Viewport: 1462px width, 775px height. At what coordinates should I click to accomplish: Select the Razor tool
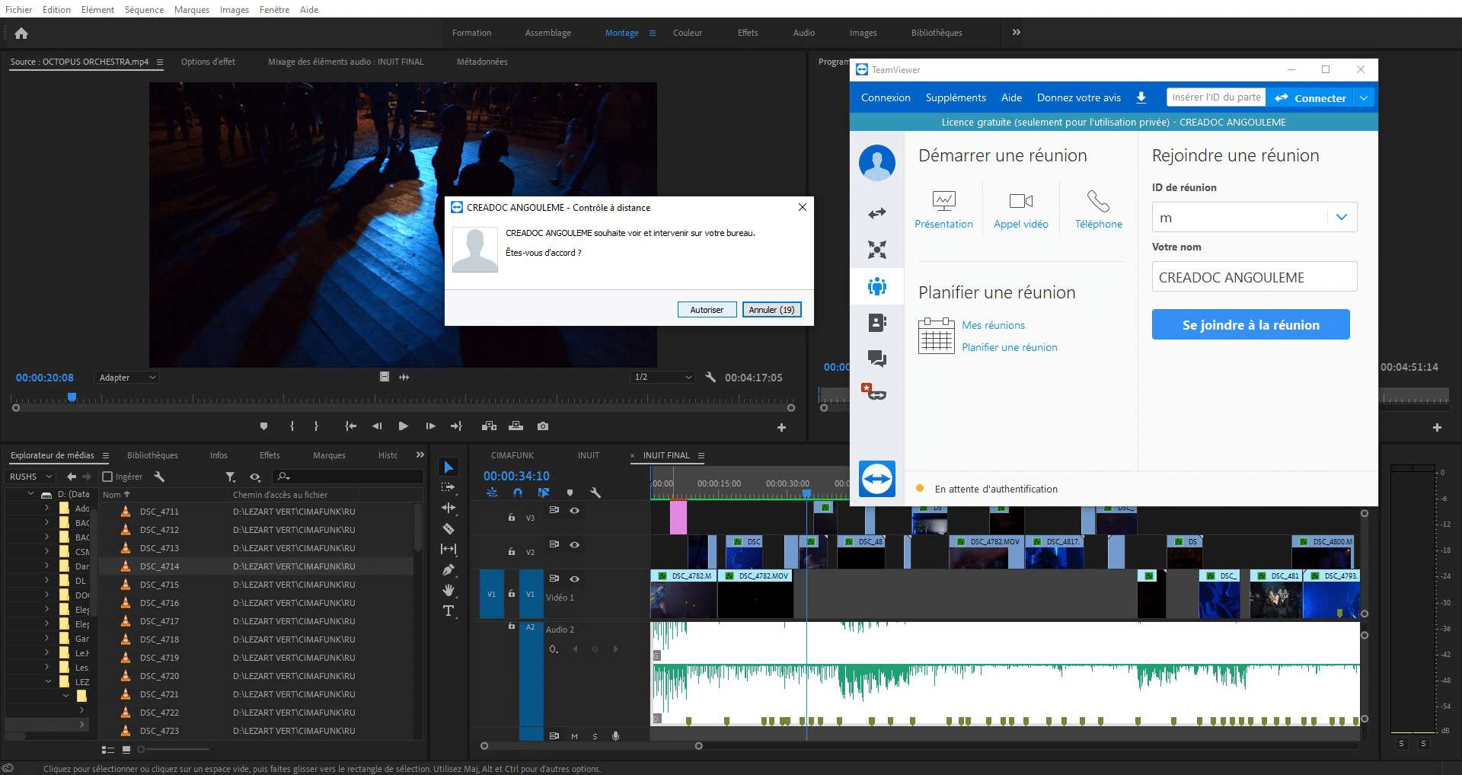[x=448, y=528]
